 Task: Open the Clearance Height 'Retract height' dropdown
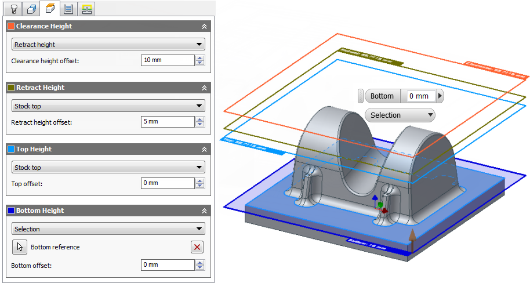pyautogui.click(x=108, y=44)
